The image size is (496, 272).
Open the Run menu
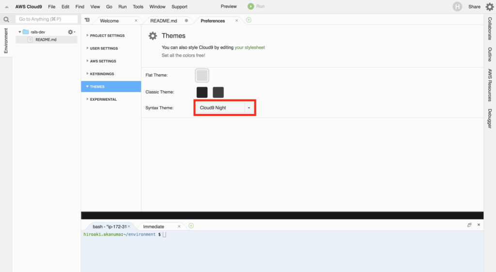tap(123, 7)
